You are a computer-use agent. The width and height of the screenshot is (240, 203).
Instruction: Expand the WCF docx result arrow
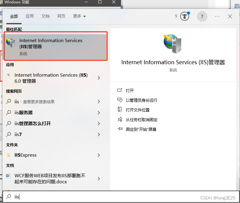(99, 179)
